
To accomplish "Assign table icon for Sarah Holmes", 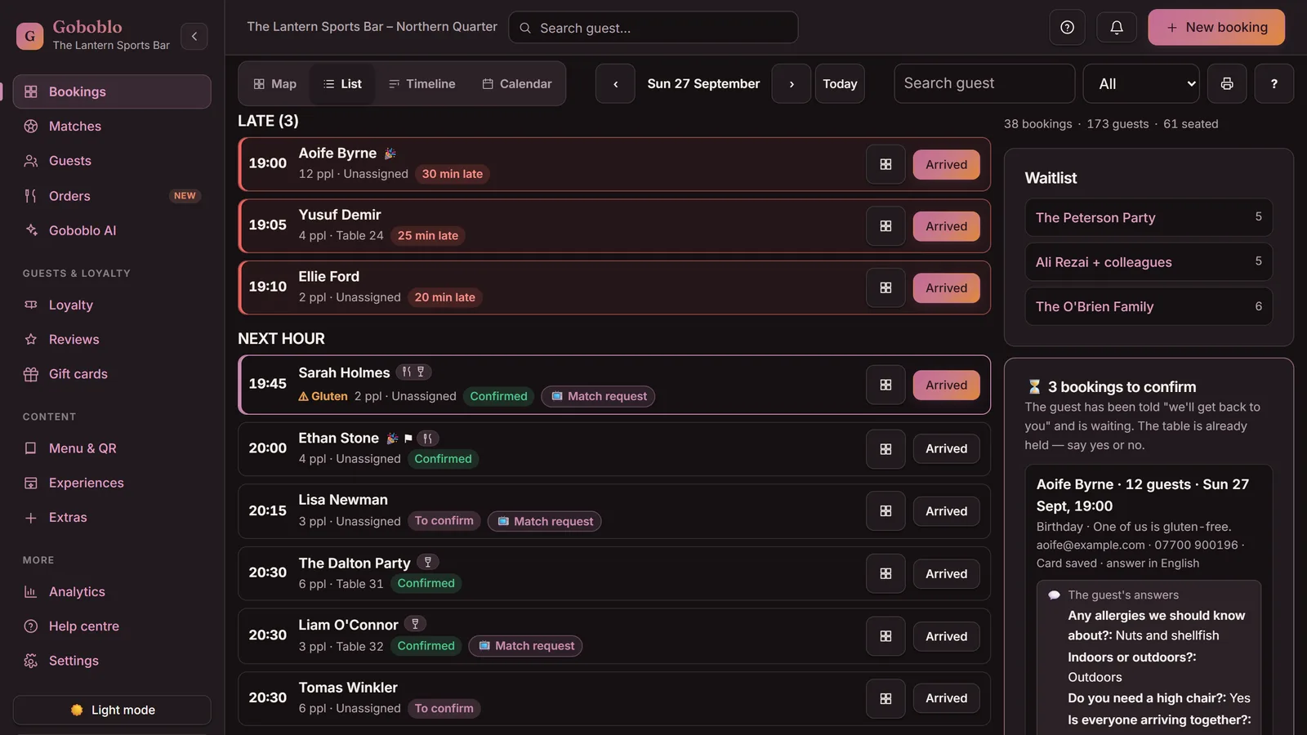I will pos(885,385).
